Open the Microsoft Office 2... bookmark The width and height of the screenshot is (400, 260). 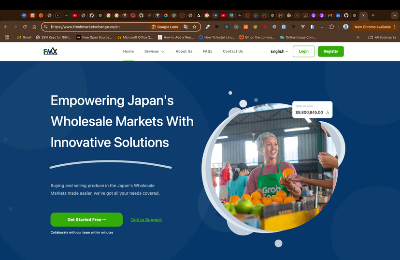(x=135, y=37)
